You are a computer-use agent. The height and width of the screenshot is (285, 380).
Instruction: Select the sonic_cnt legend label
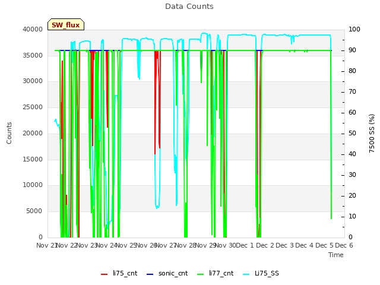point(173,273)
